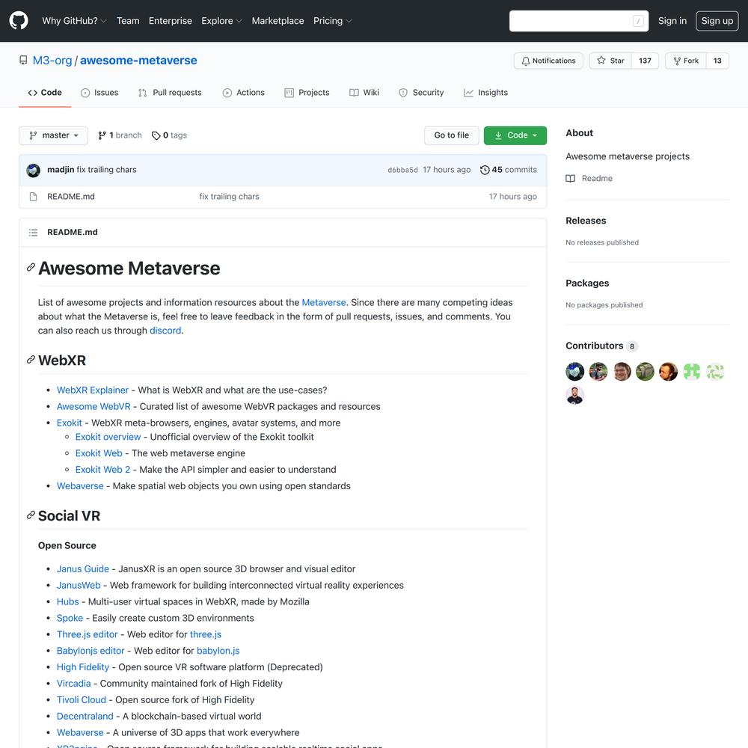Open the Enterprise nav item
Screen dimensions: 748x748
coord(171,21)
